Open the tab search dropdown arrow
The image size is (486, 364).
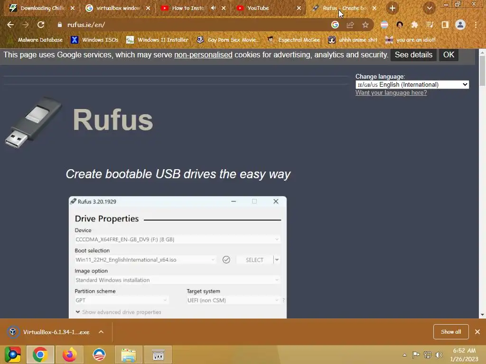[x=429, y=9]
